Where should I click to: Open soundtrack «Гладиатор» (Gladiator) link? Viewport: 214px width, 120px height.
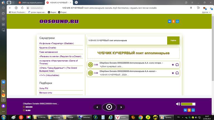[57, 43]
